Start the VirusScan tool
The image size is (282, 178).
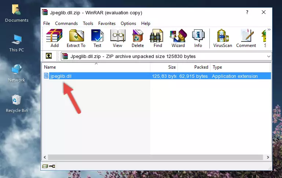pos(223,38)
